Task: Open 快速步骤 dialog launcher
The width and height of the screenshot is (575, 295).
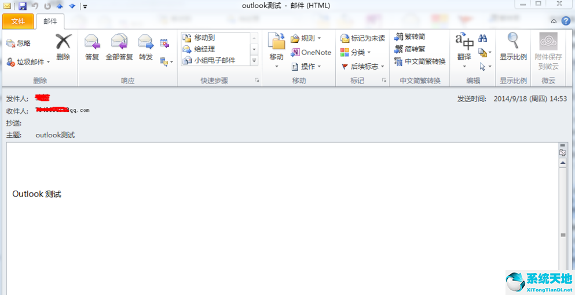Action: coord(257,80)
